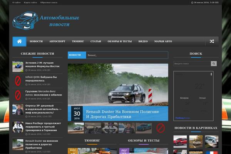Click the blue car site logo
The width and height of the screenshot is (231, 154).
point(25,21)
